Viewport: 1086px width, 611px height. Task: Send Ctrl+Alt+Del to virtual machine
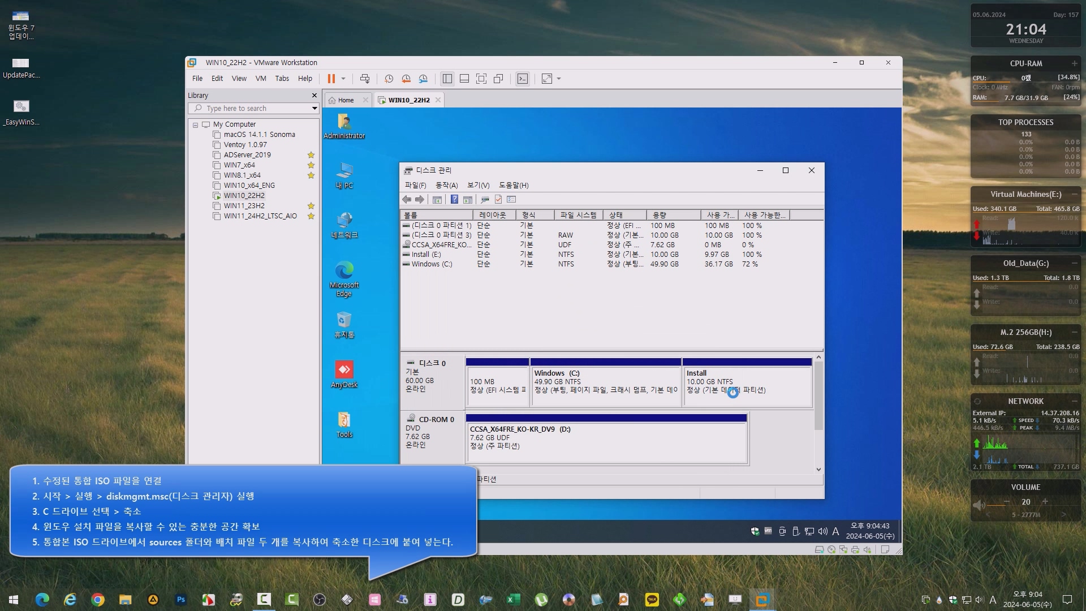(365, 79)
